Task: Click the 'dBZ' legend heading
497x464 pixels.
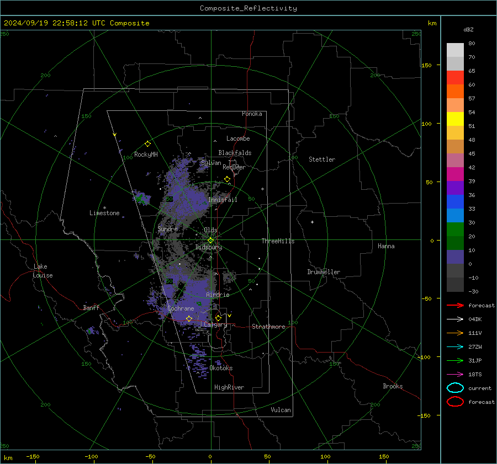Action: 468,29
